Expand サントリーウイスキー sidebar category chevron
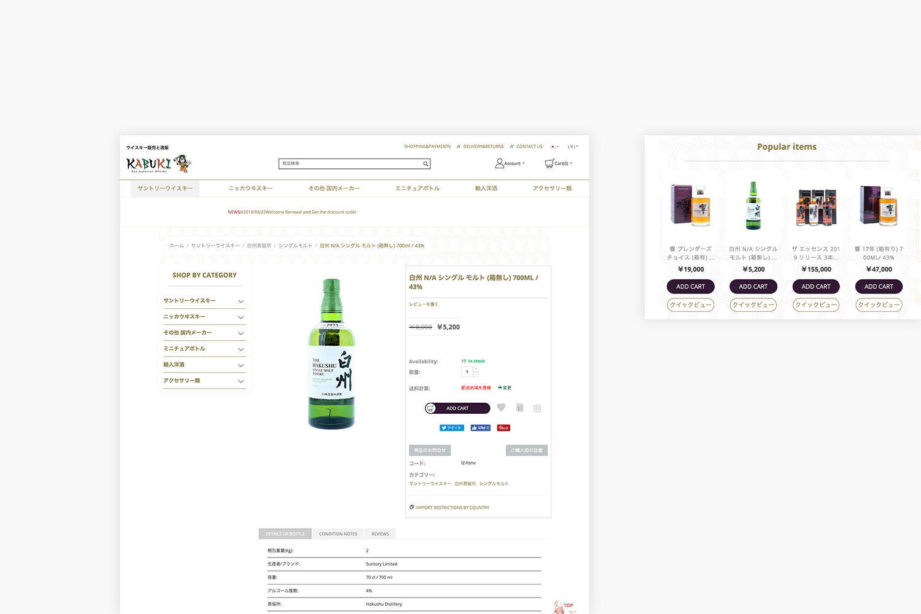921x614 pixels. pos(241,301)
